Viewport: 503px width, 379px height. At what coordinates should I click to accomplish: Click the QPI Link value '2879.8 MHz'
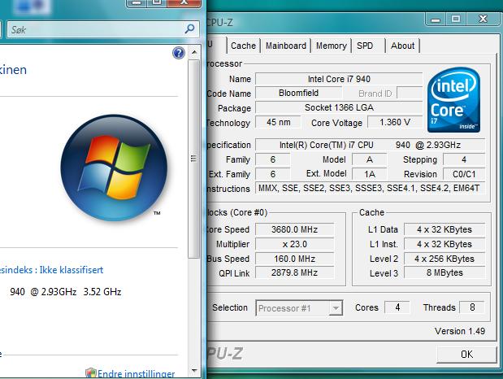(x=294, y=273)
